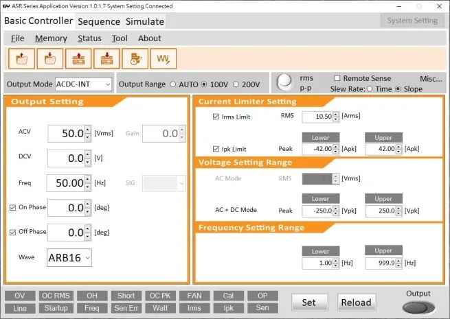Select 200V output range
Image resolution: width=450 pixels, height=319 pixels.
pos(236,84)
